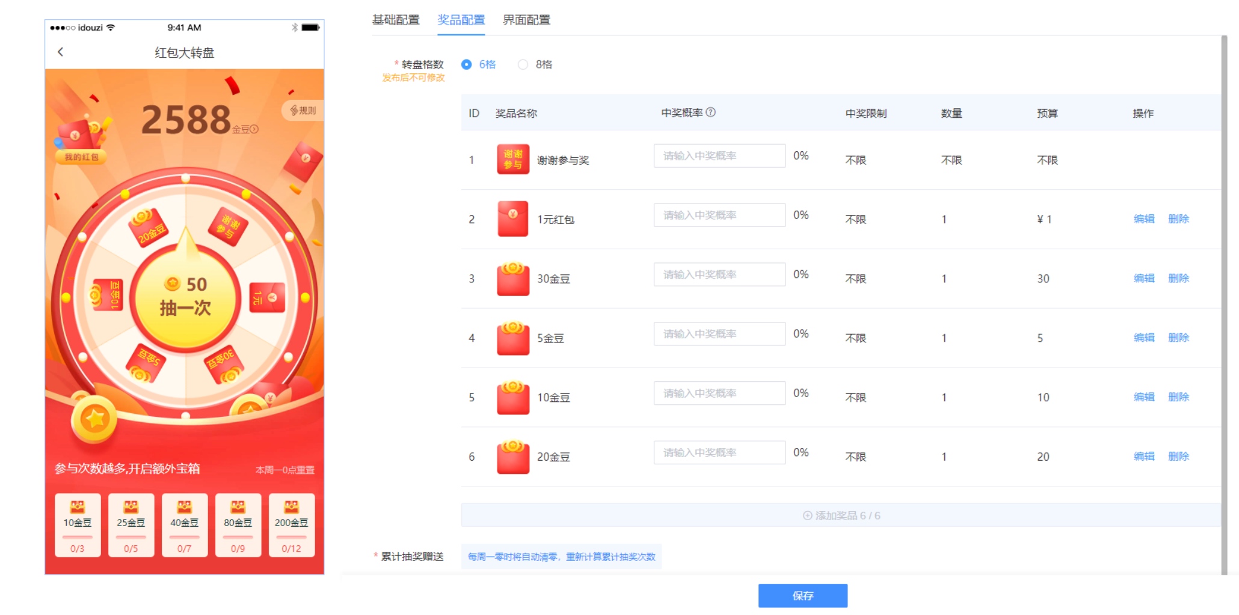Open the 规则 rules badge
1239x615 pixels.
pos(303,111)
